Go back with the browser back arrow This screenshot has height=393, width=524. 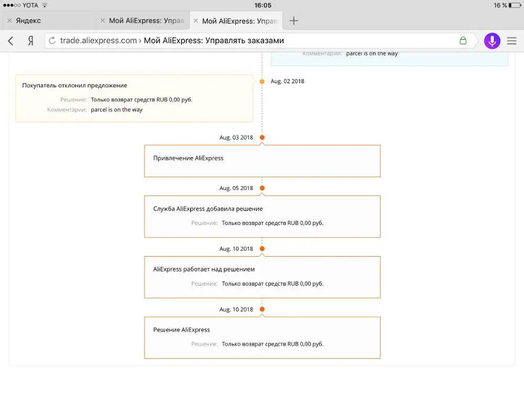pyautogui.click(x=10, y=41)
